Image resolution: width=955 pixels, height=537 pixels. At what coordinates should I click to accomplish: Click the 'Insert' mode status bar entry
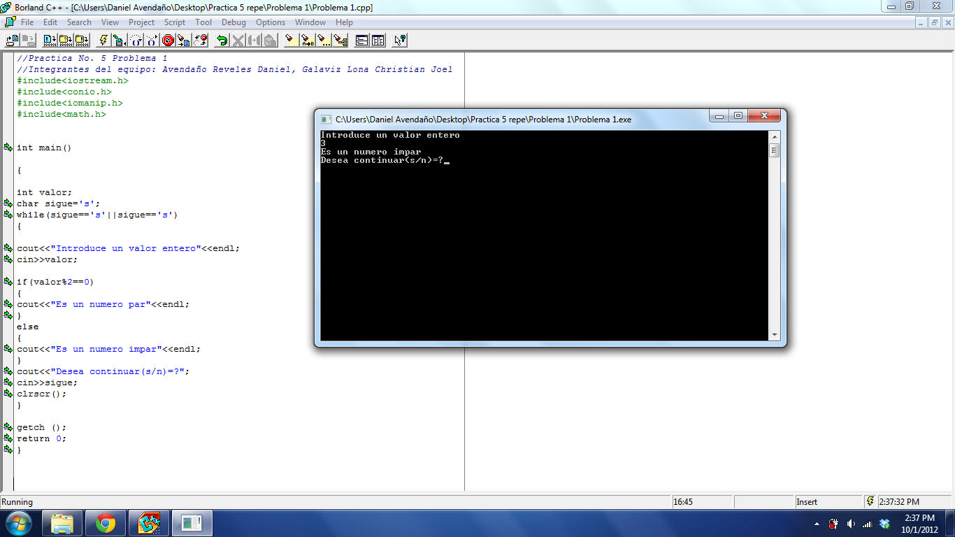pos(807,502)
